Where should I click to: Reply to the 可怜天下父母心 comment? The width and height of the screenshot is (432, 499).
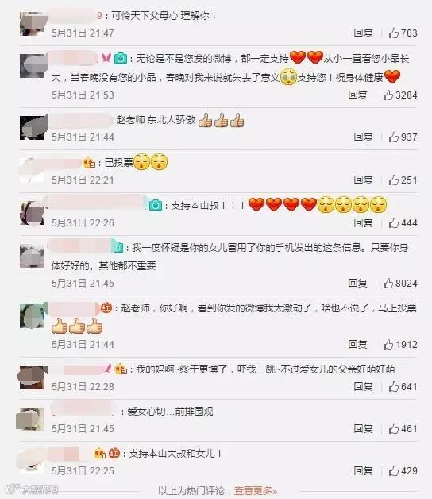point(363,33)
